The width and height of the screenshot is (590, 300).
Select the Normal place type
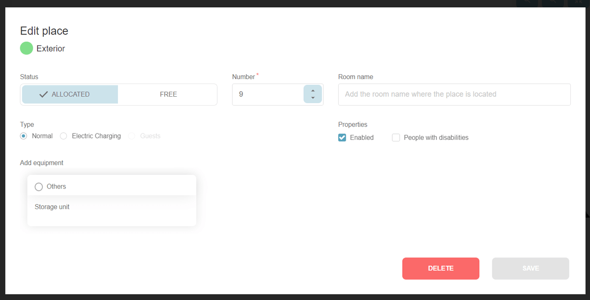pyautogui.click(x=24, y=136)
